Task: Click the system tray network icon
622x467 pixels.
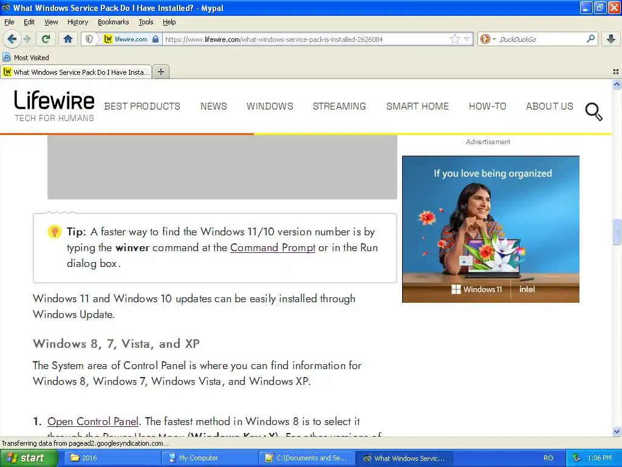Action: coord(577,458)
